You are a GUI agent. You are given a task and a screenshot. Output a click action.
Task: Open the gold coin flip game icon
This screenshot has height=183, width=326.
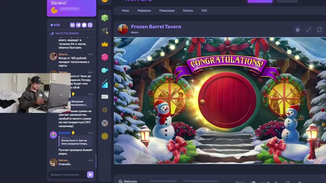105,136
